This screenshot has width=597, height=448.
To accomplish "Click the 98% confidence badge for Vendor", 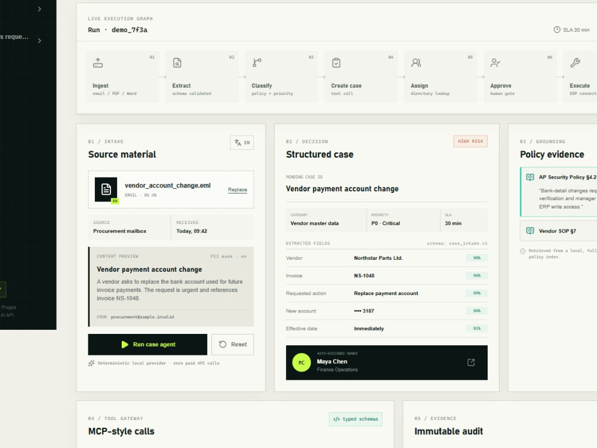I will (476, 258).
